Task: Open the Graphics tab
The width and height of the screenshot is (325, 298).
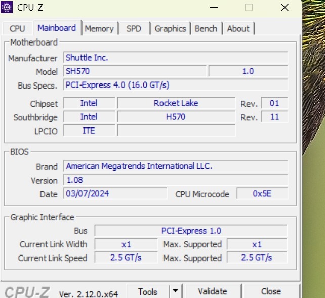Action: pyautogui.click(x=170, y=28)
